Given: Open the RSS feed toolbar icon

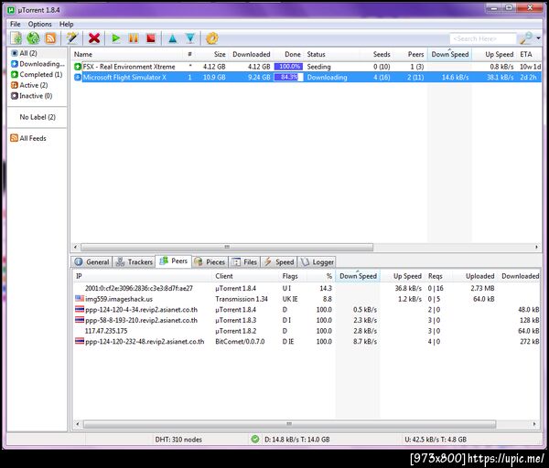Looking at the screenshot, I should click(x=50, y=38).
